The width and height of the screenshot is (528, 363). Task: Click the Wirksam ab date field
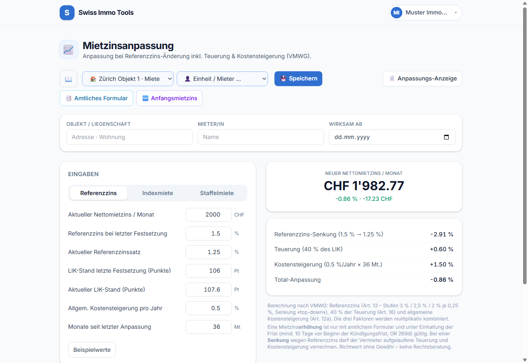[392, 137]
